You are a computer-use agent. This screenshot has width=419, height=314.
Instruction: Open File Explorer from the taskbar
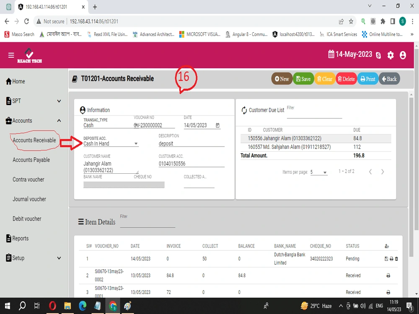(67, 306)
